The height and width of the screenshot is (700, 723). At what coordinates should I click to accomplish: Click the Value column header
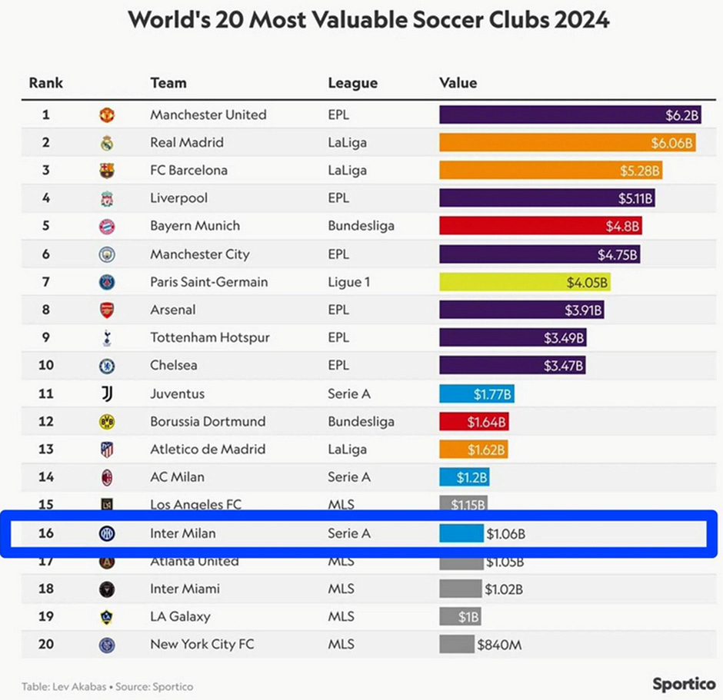(x=458, y=83)
